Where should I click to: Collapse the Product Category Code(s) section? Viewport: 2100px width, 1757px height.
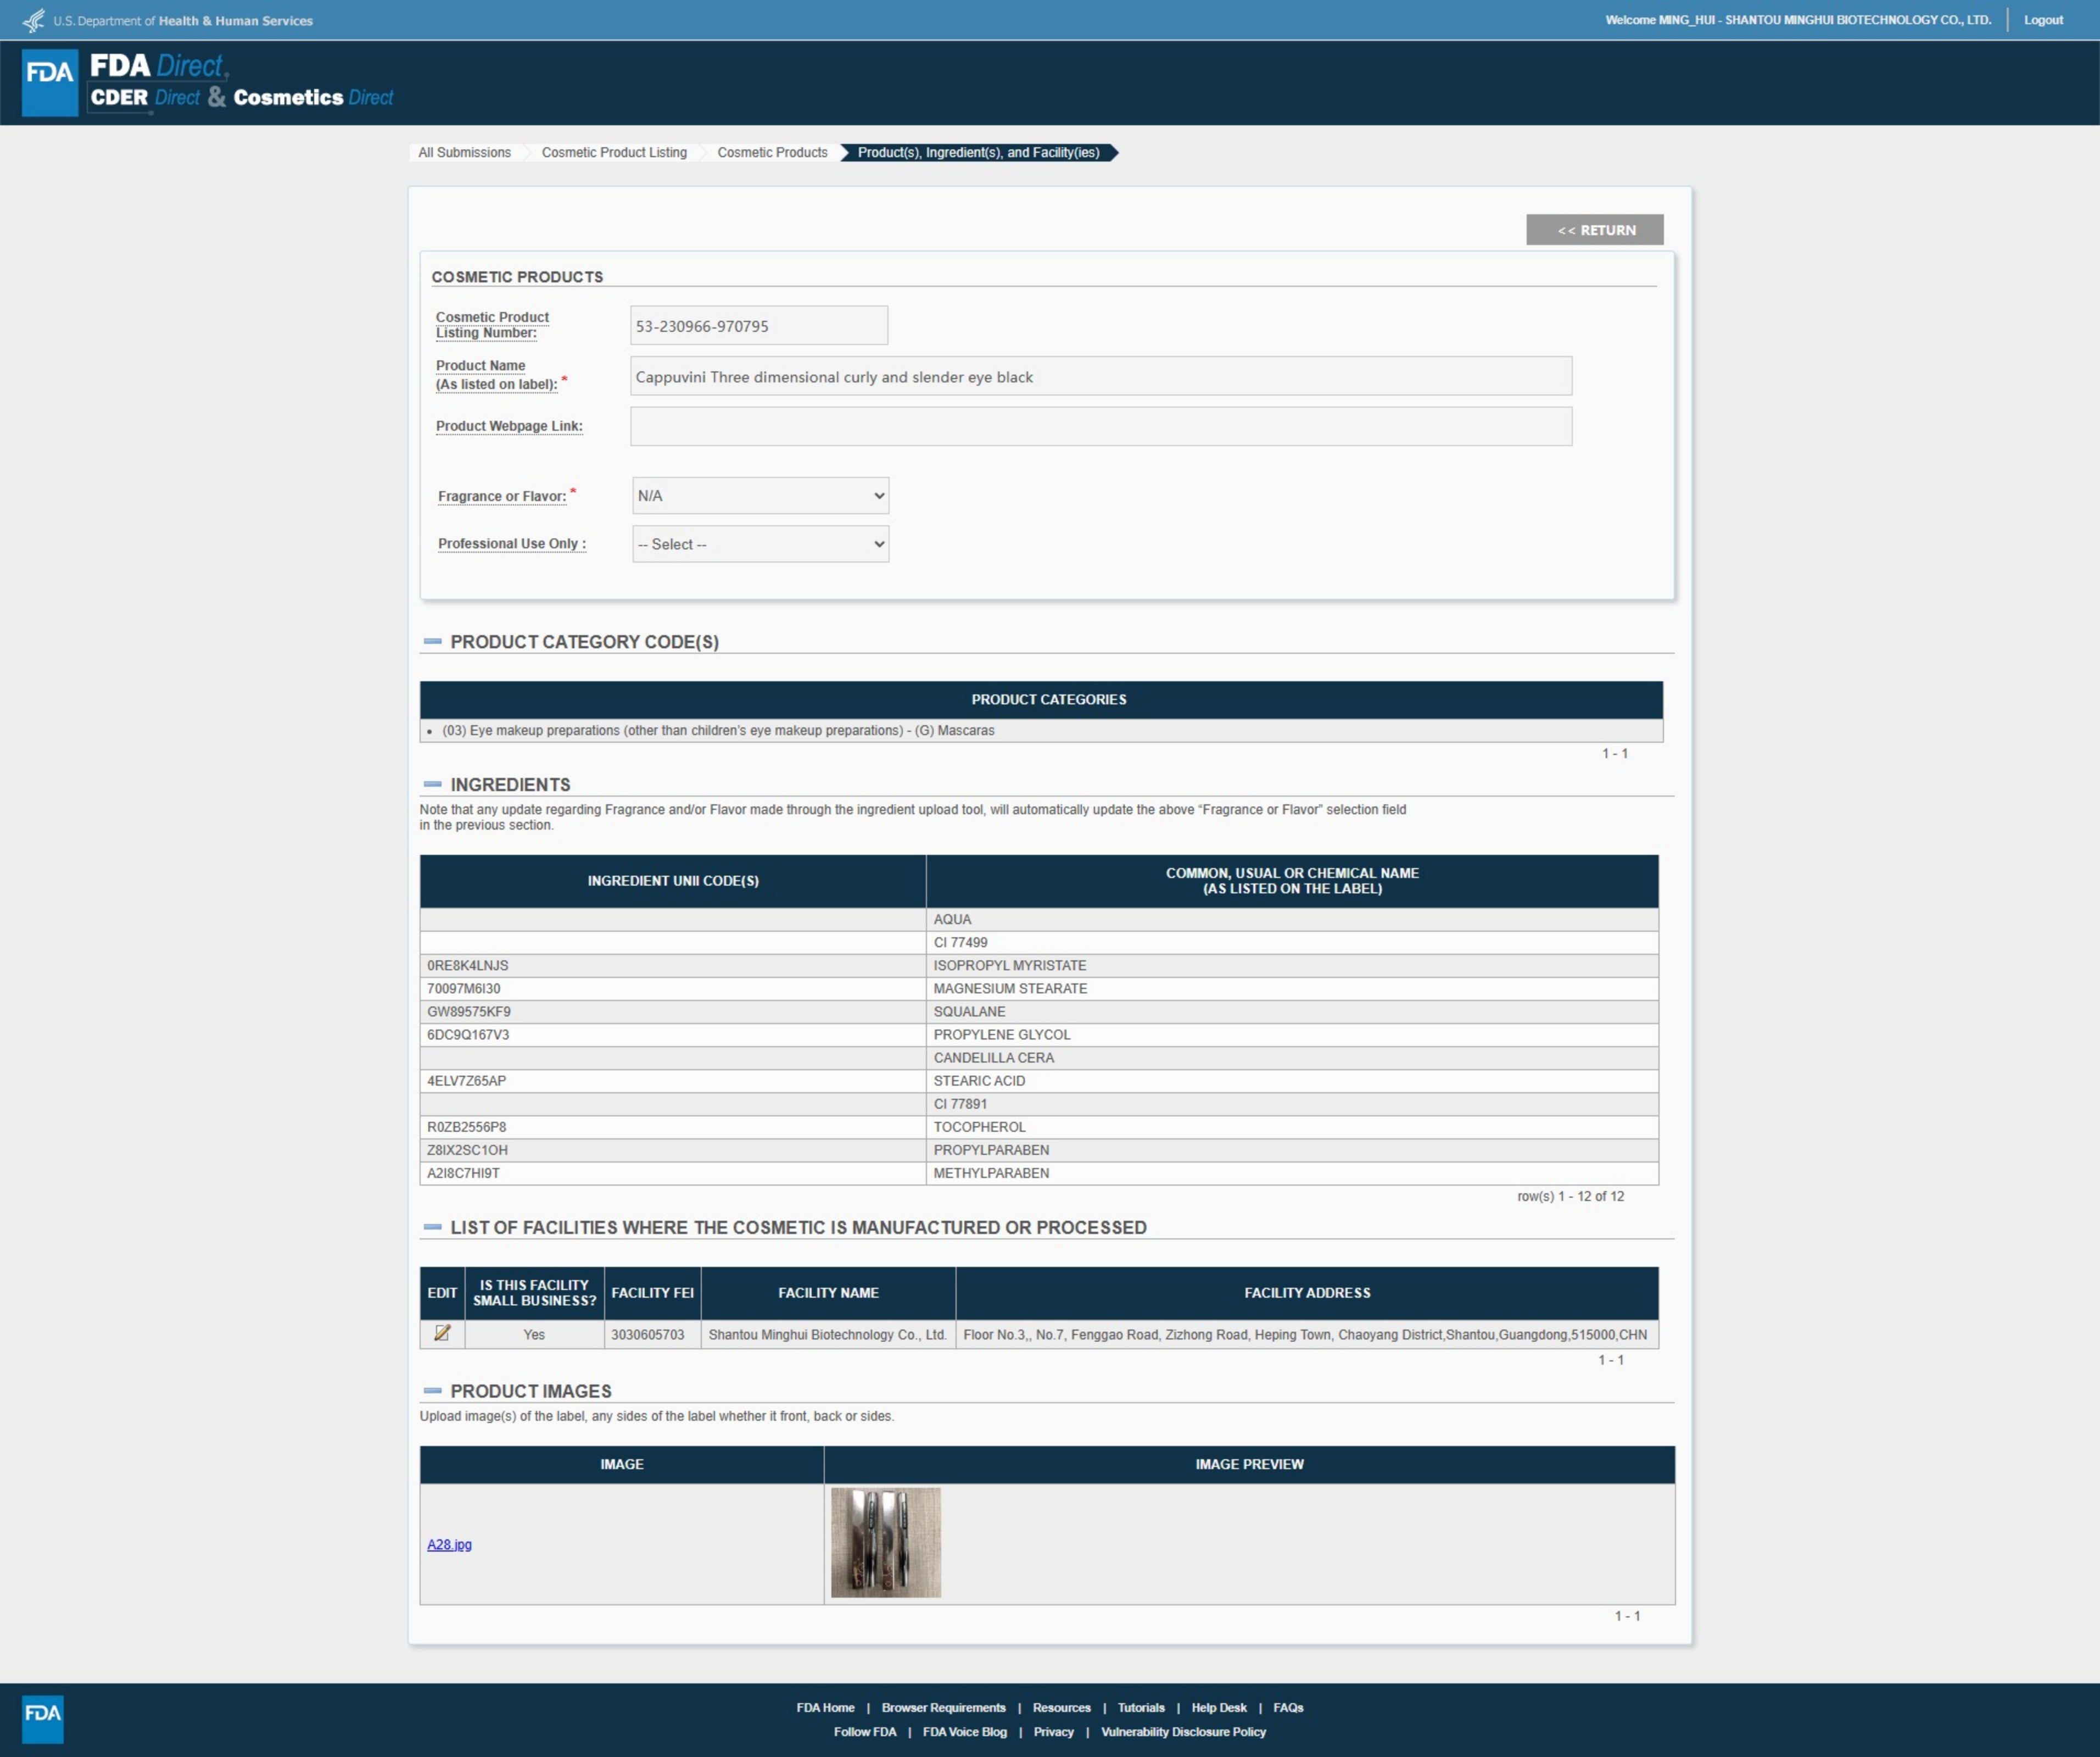(x=432, y=641)
